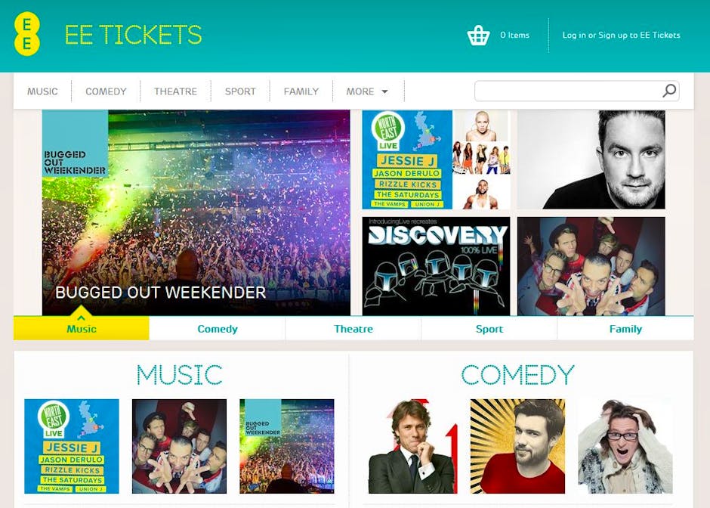Open North East Live hero tile
Image resolution: width=710 pixels, height=508 pixels.
[436, 160]
